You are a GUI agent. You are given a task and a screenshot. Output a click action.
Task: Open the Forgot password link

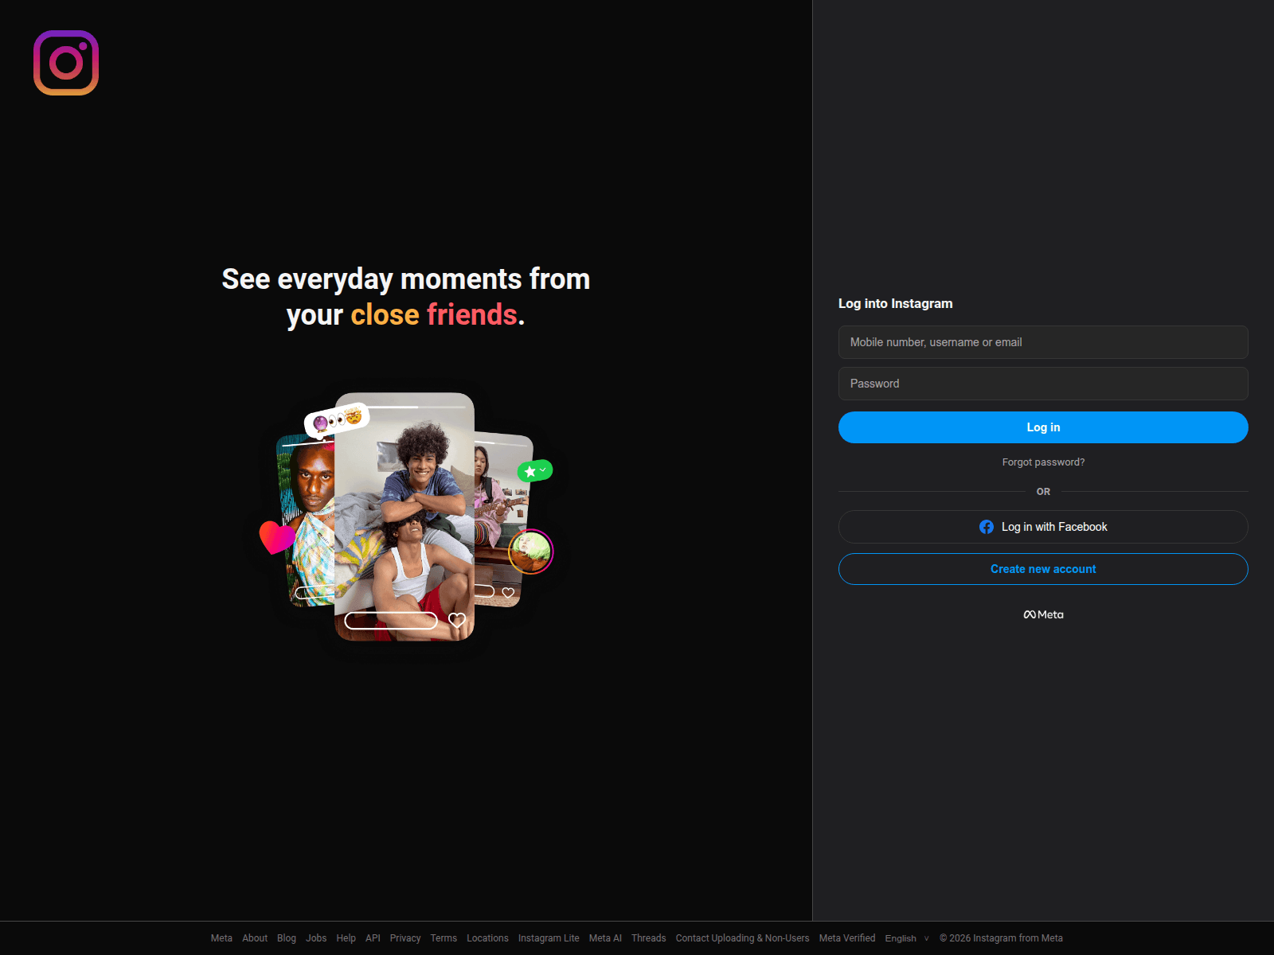tap(1043, 462)
